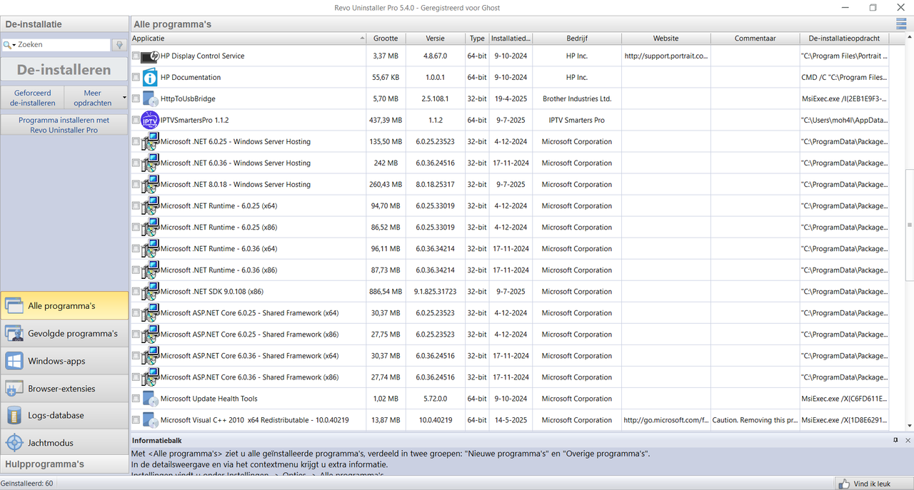This screenshot has width=914, height=490.
Task: Select checkbox for .NET Runtime 6.0.36 (x64)
Action: coord(136,249)
